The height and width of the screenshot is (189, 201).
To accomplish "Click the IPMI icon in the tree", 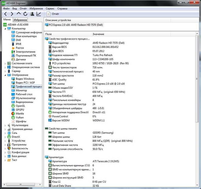I will tap(13, 44).
